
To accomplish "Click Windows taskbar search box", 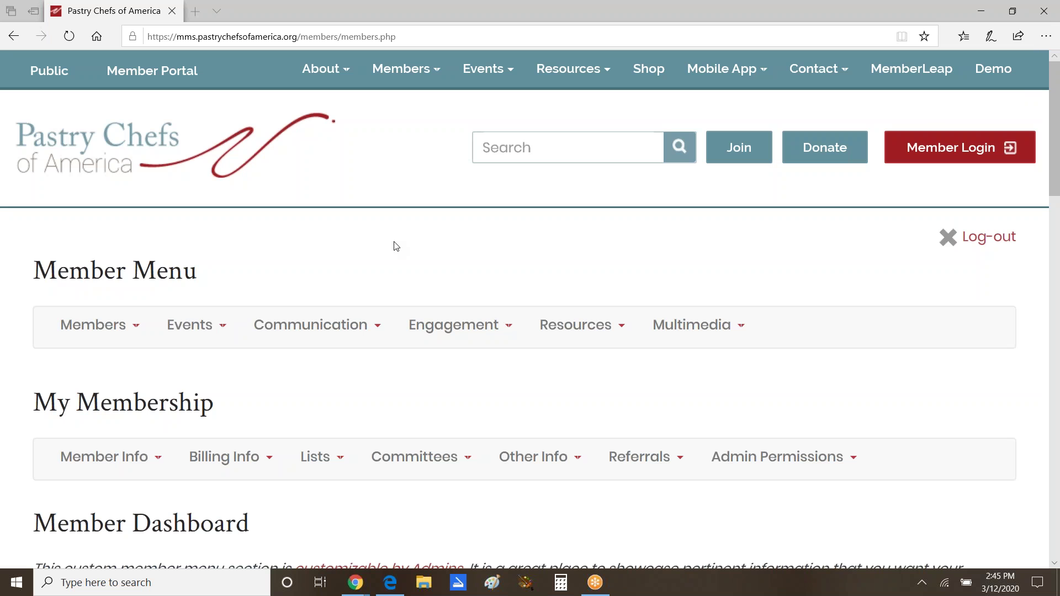I will point(152,582).
